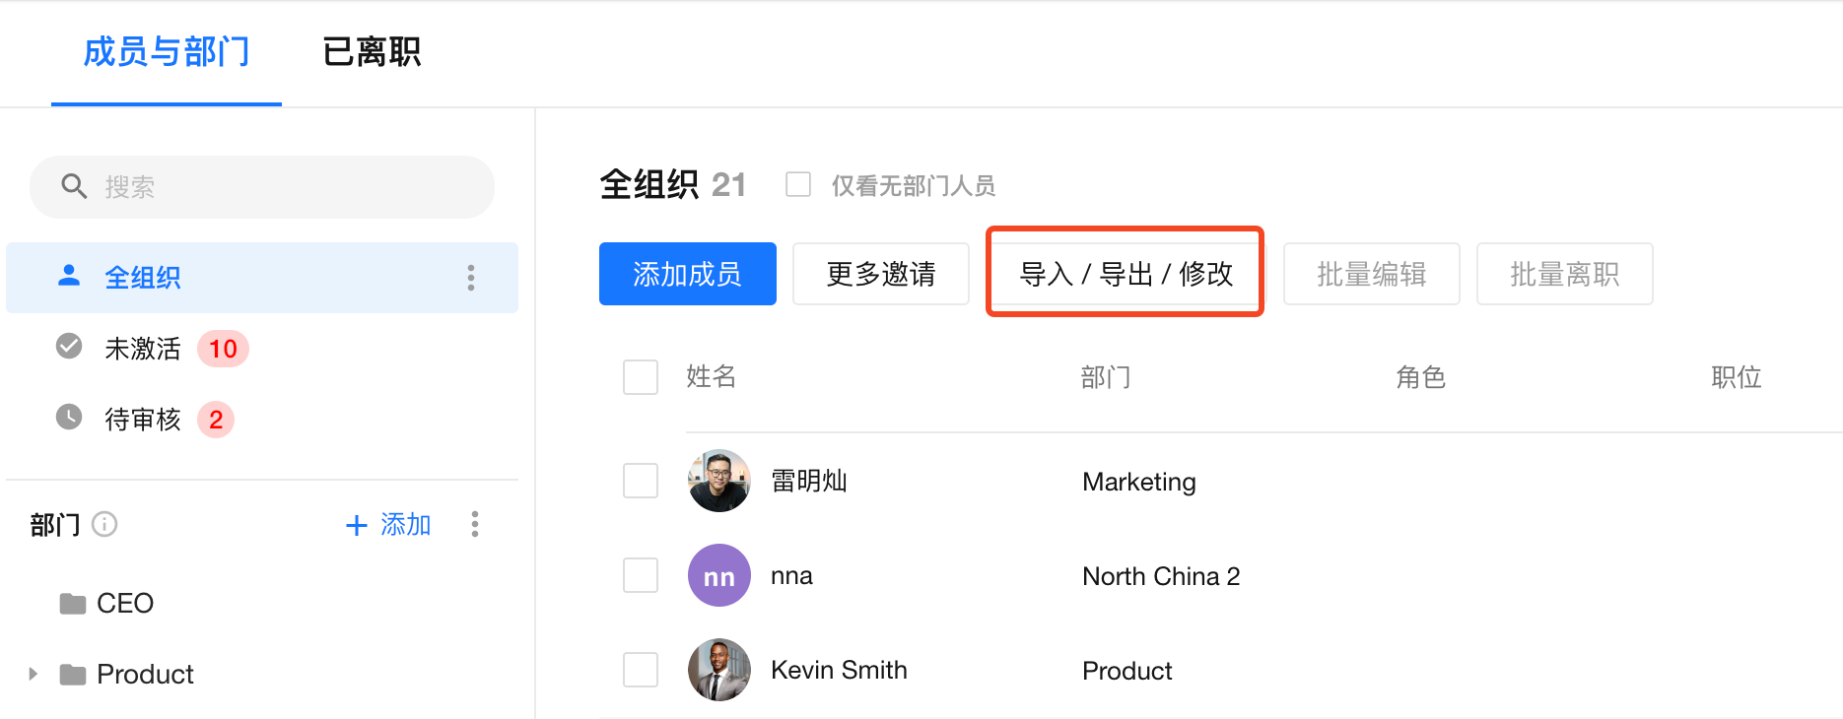1843x719 pixels.
Task: Expand the Product department tree
Action: pos(34,674)
